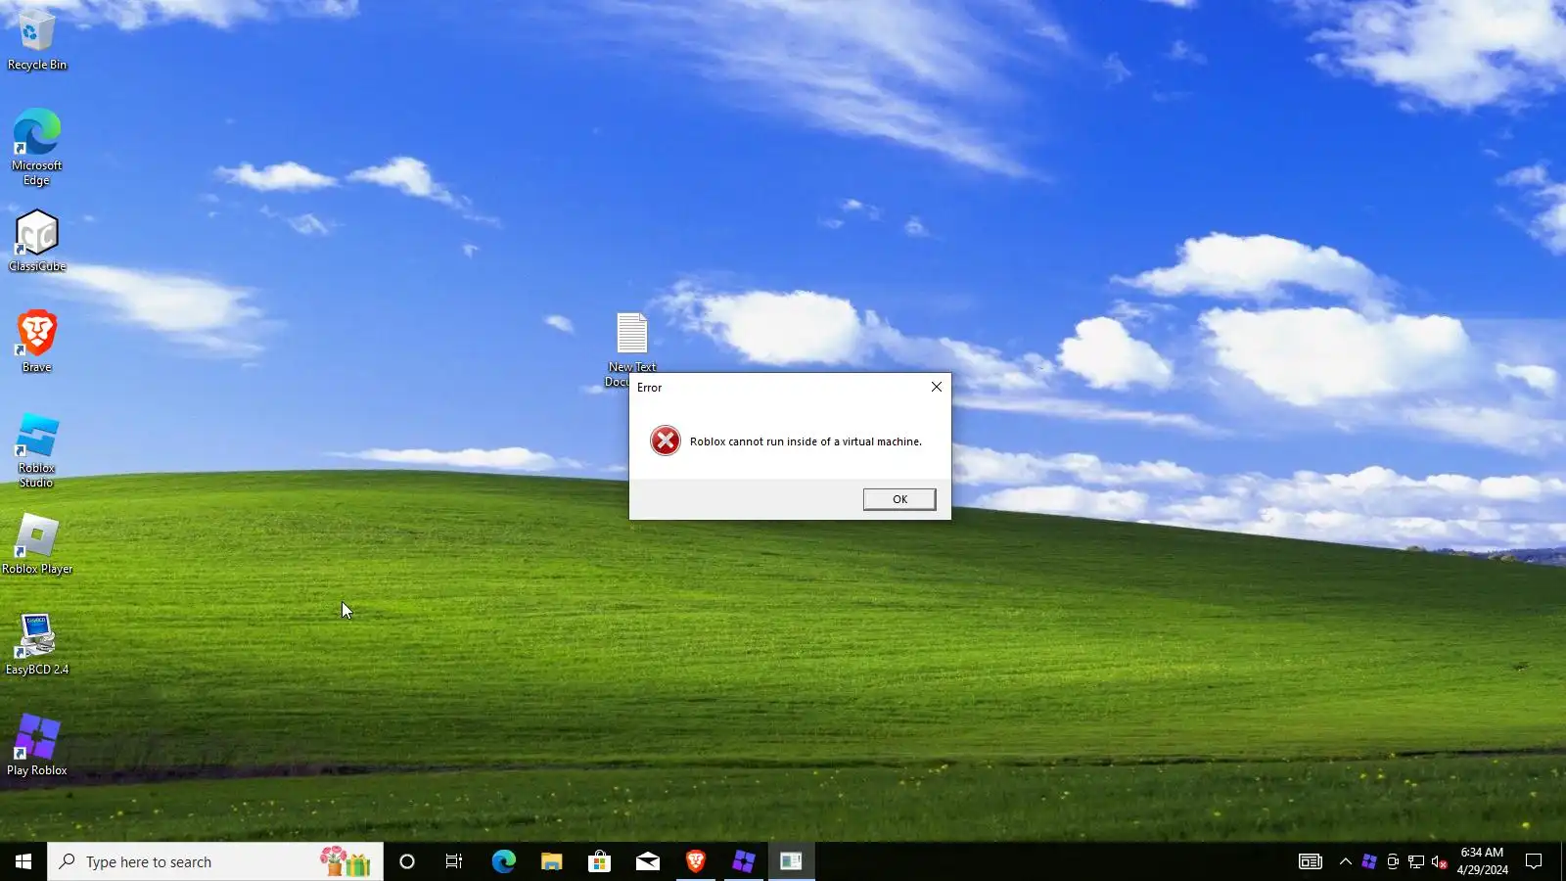Switch to Brave on the taskbar
Viewport: 1566px width, 881px height.
point(696,861)
